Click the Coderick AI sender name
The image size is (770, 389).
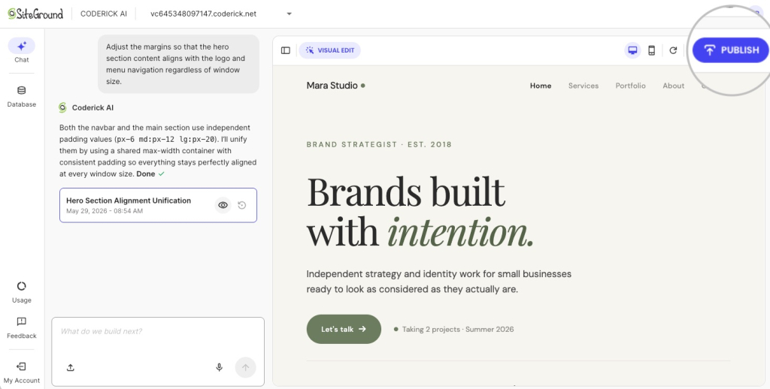click(x=92, y=107)
